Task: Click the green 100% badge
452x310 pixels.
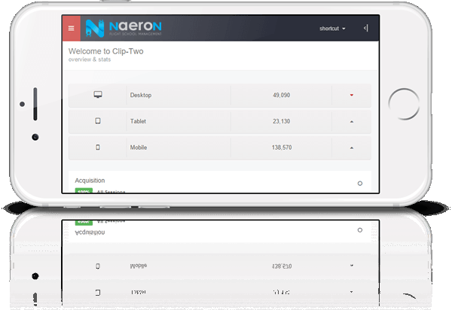Action: pyautogui.click(x=84, y=190)
